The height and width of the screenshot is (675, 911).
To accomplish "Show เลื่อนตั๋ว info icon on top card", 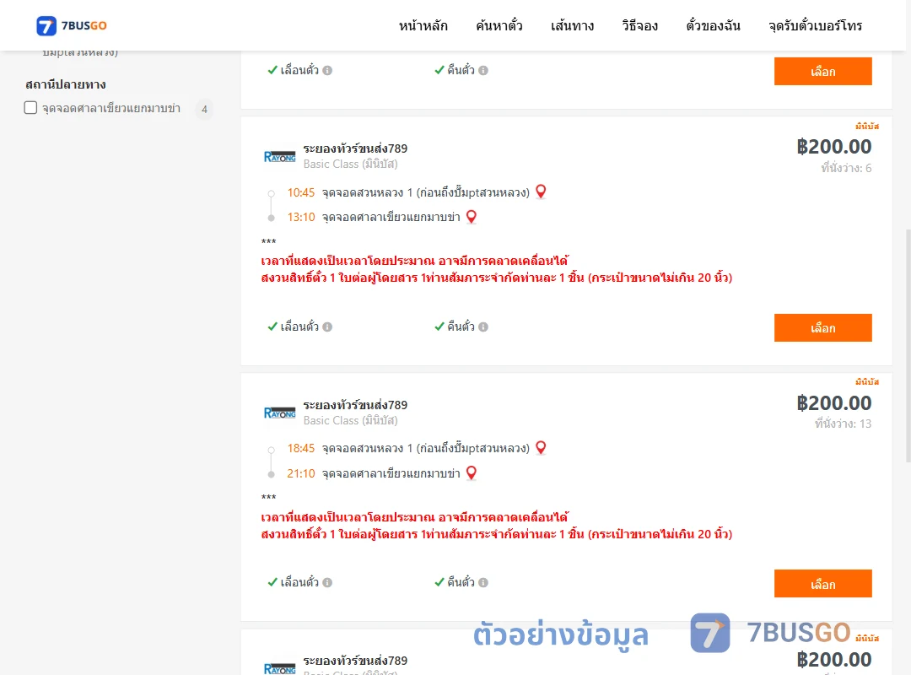I will (x=327, y=70).
